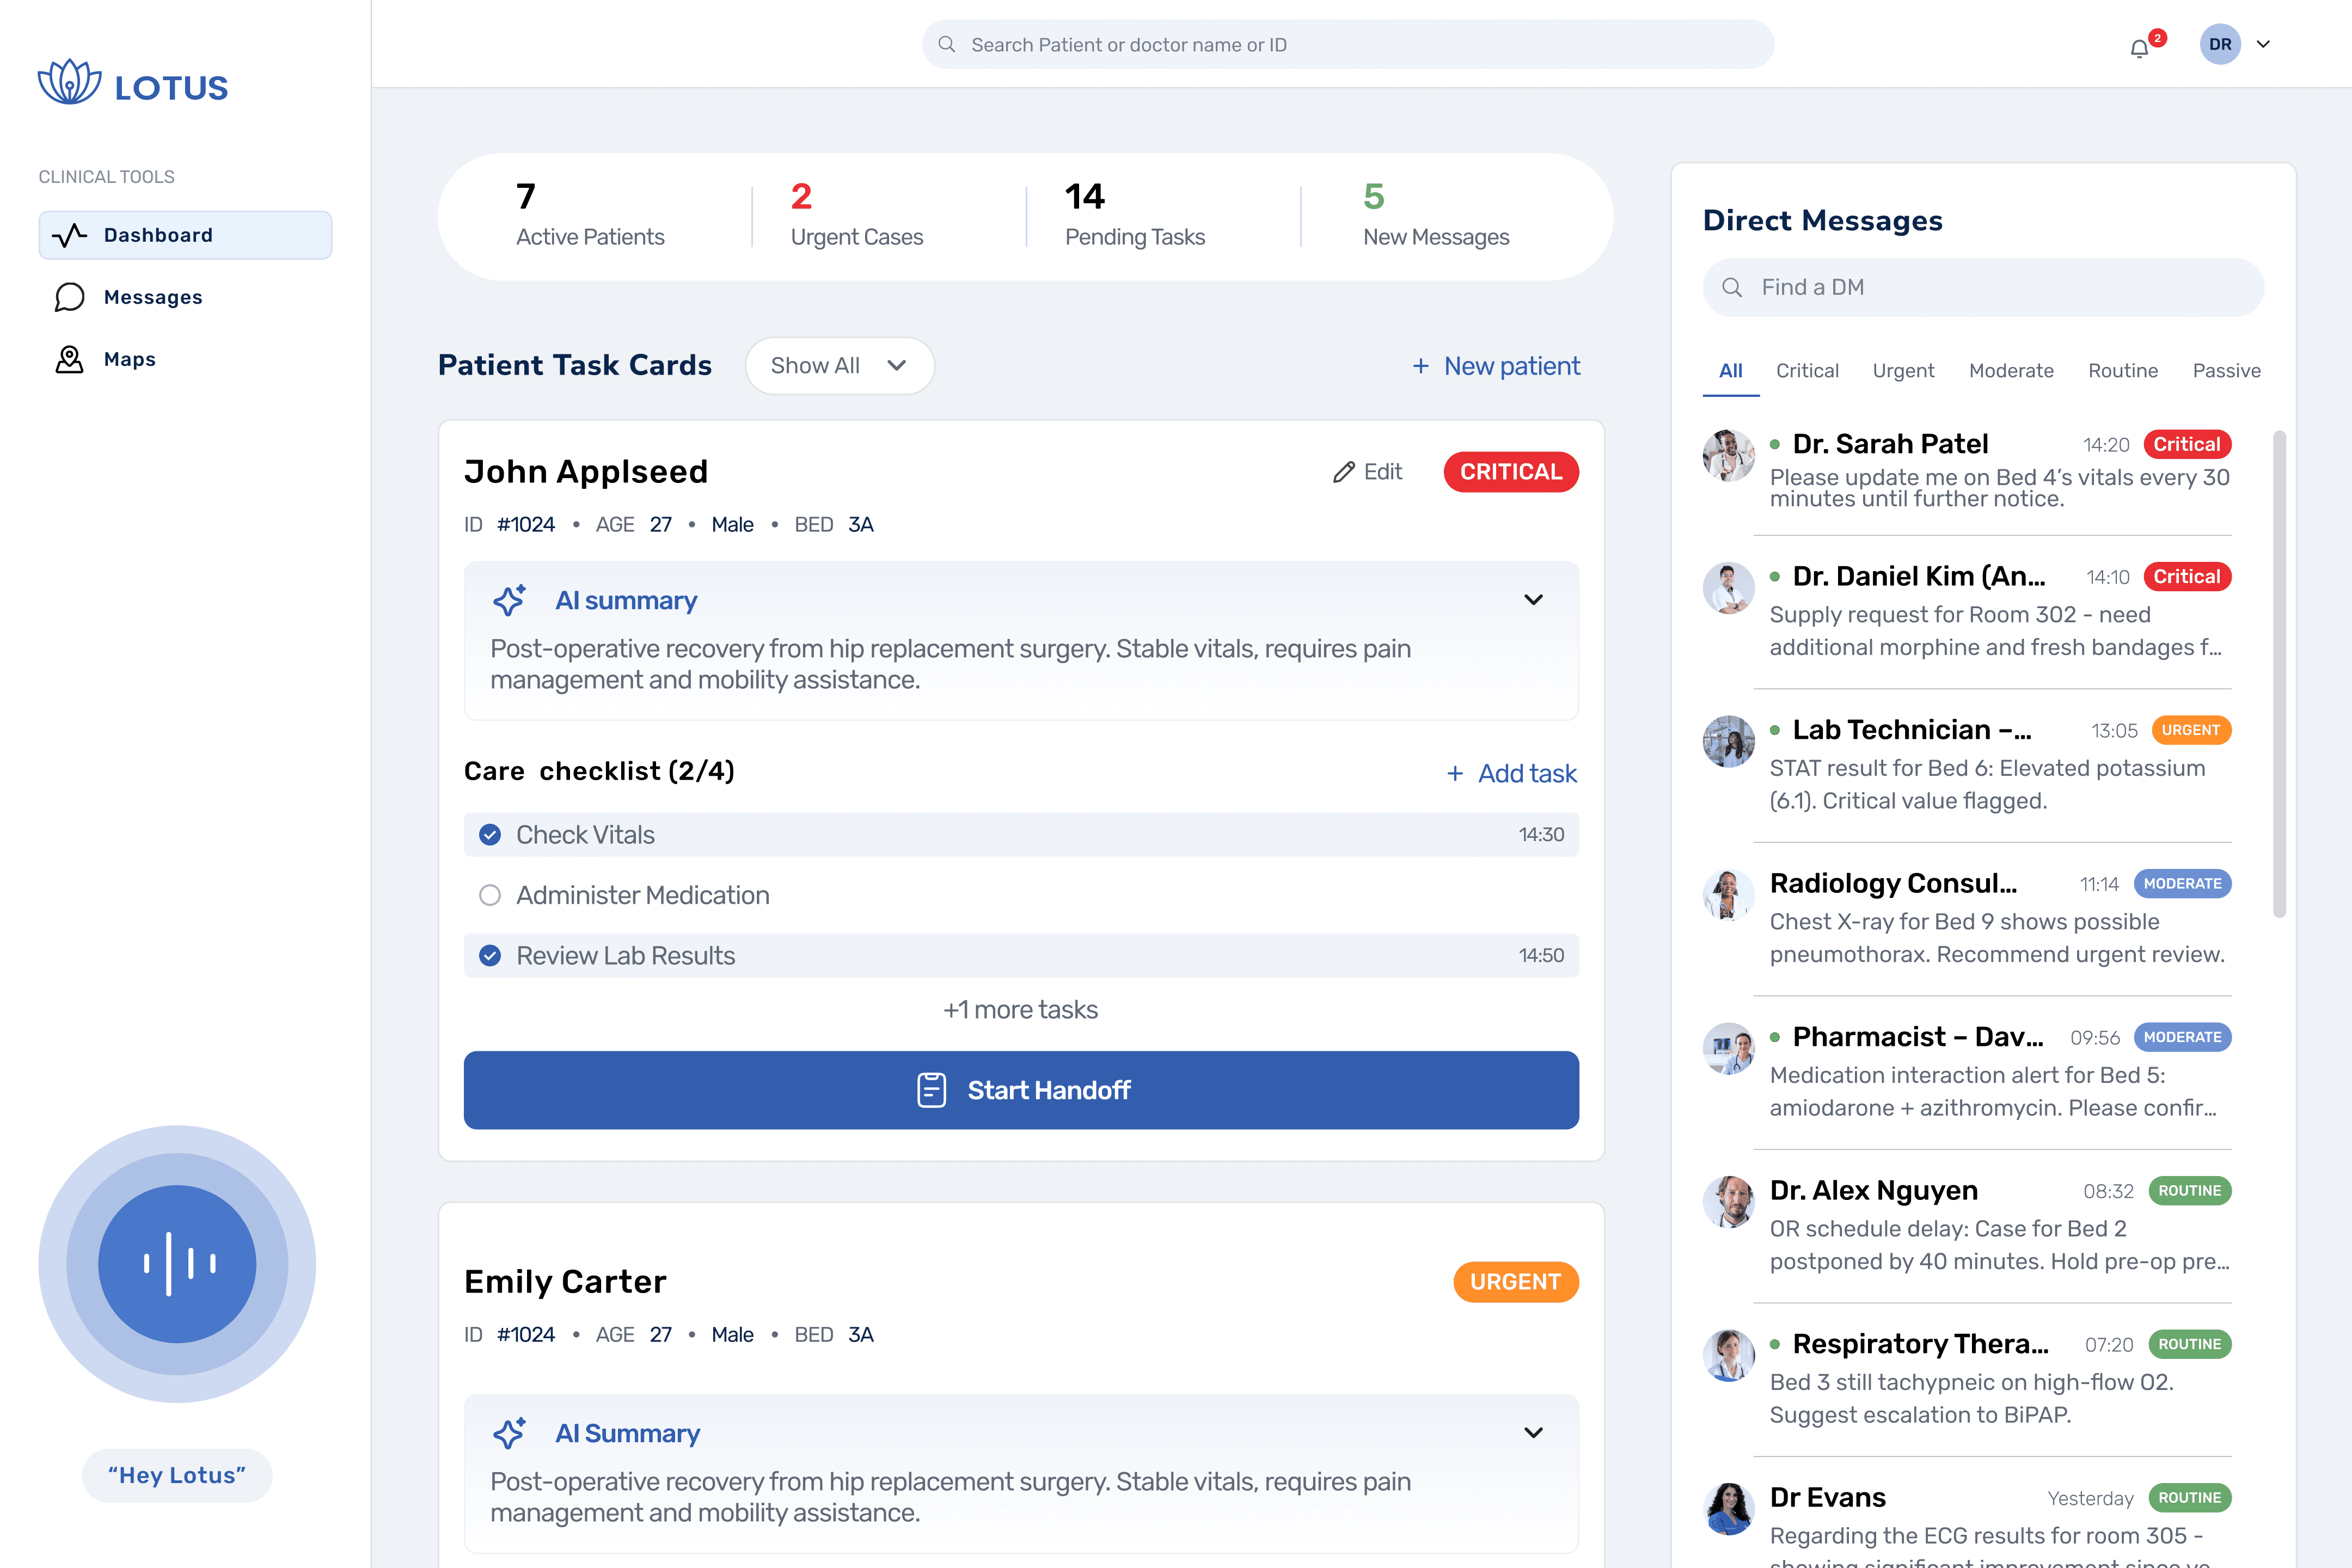Collapse John Applseed's AI summary
The height and width of the screenshot is (1568, 2352).
[1533, 600]
